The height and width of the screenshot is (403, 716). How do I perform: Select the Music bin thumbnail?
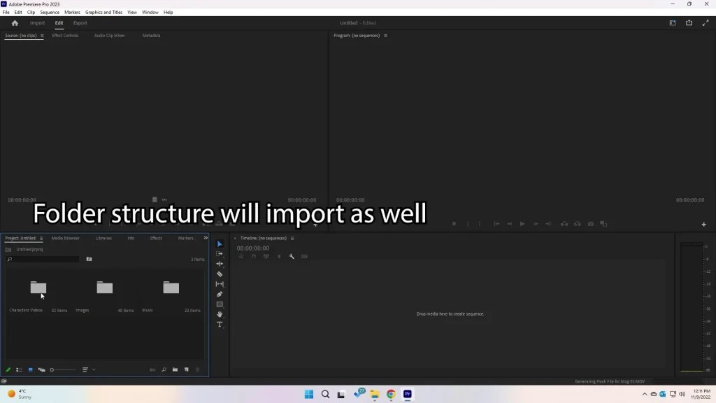[x=170, y=287]
